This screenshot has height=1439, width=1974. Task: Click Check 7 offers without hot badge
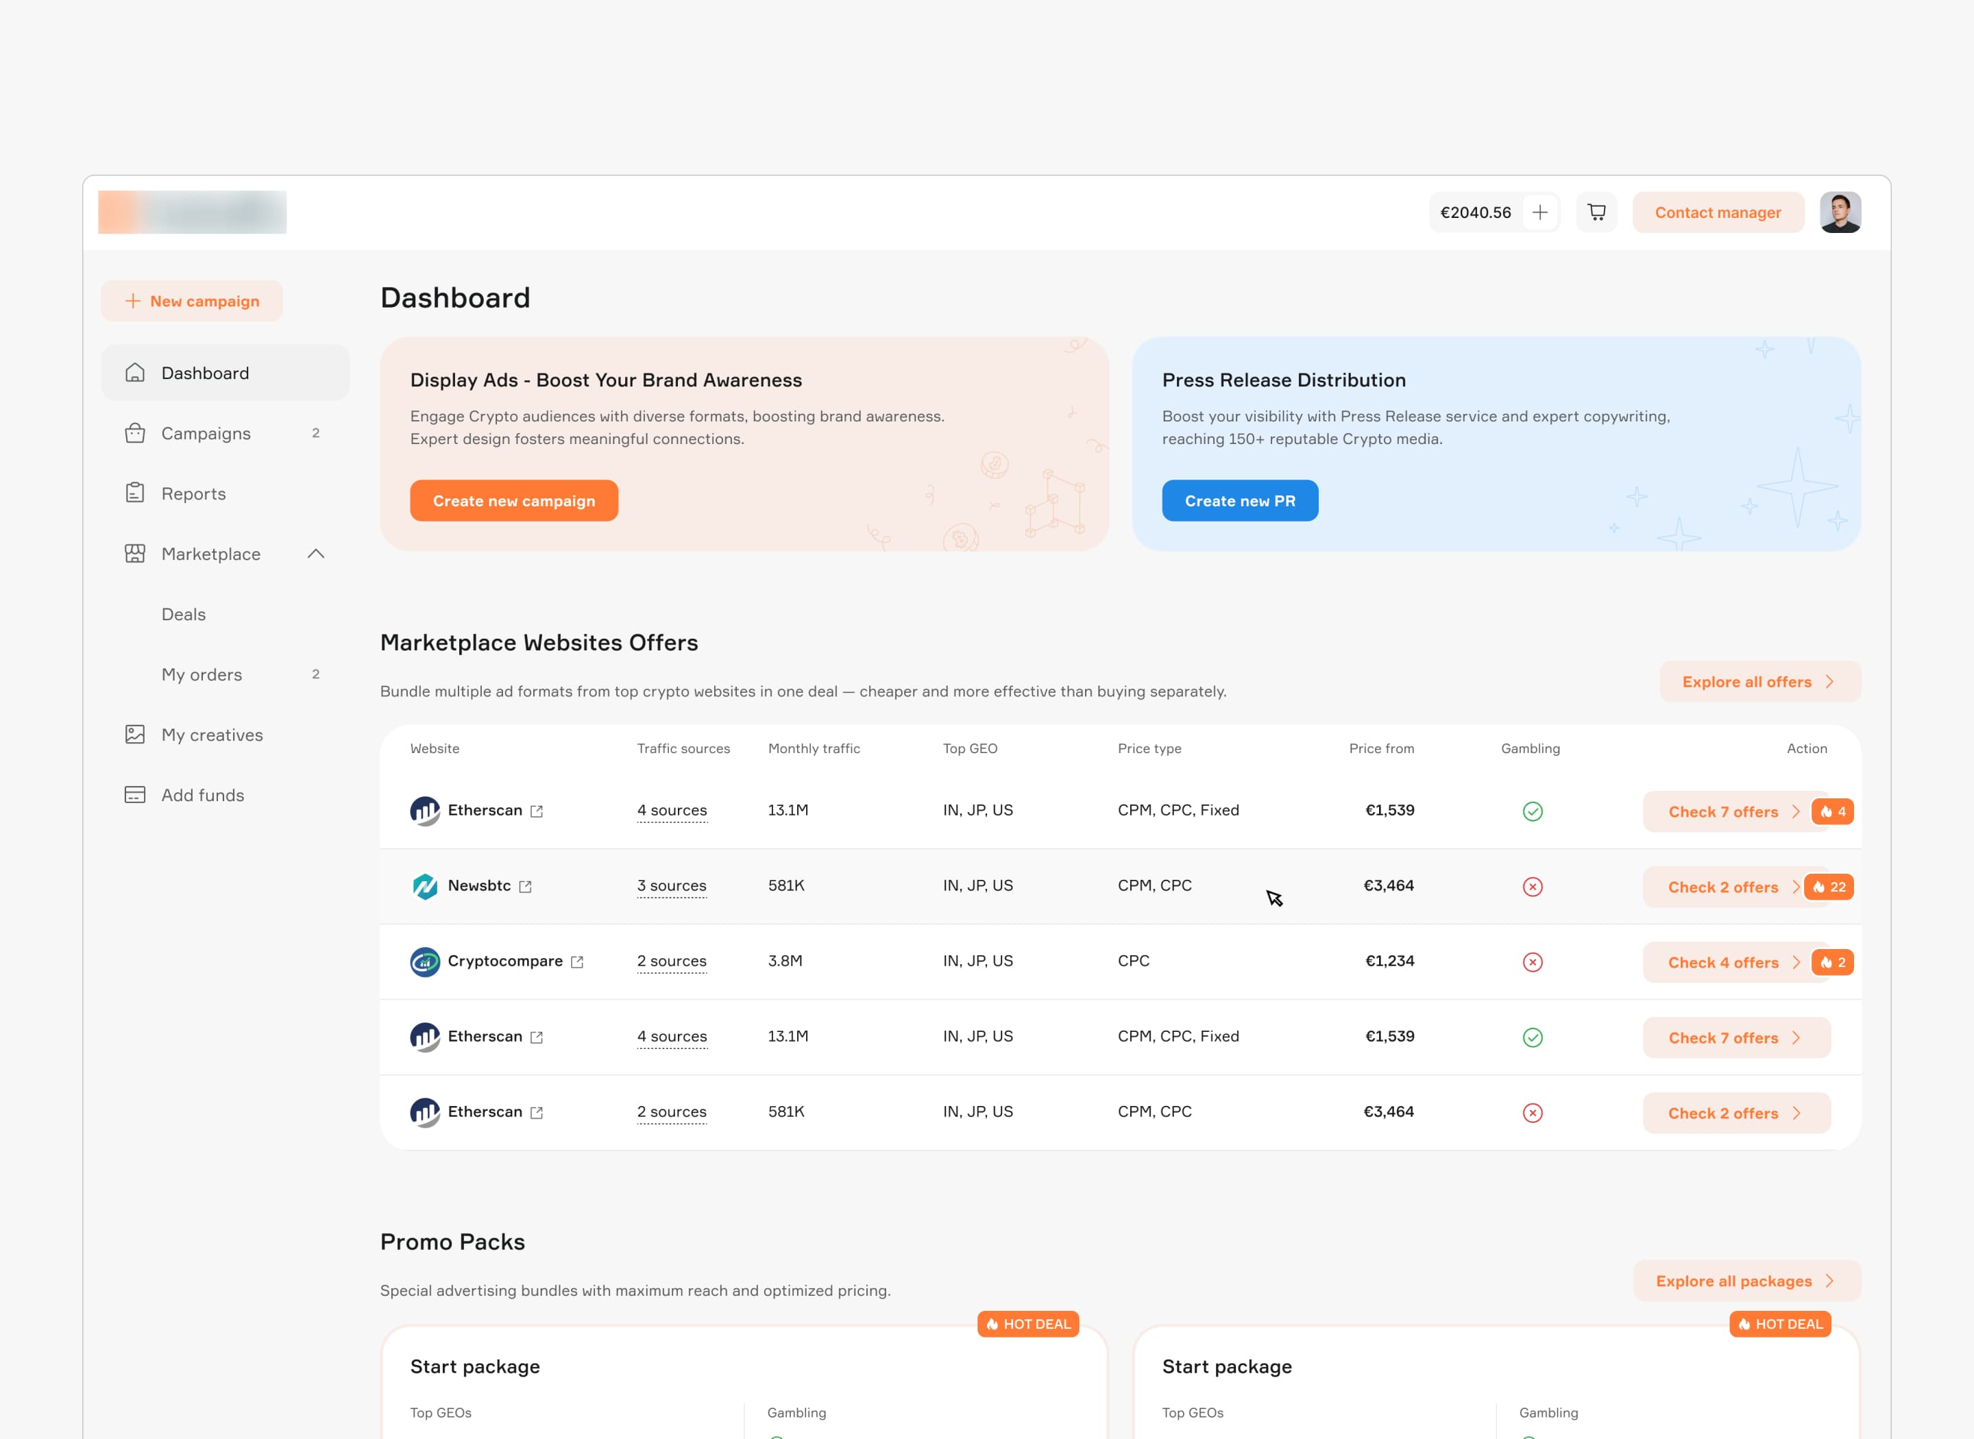point(1736,1037)
